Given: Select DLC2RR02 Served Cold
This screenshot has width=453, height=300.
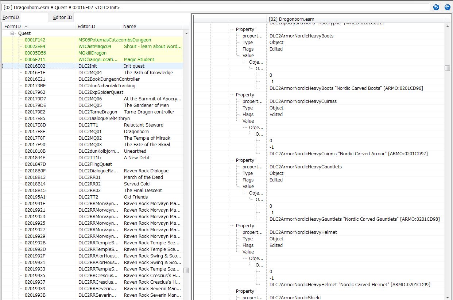Looking at the screenshot, I should pos(93,184).
